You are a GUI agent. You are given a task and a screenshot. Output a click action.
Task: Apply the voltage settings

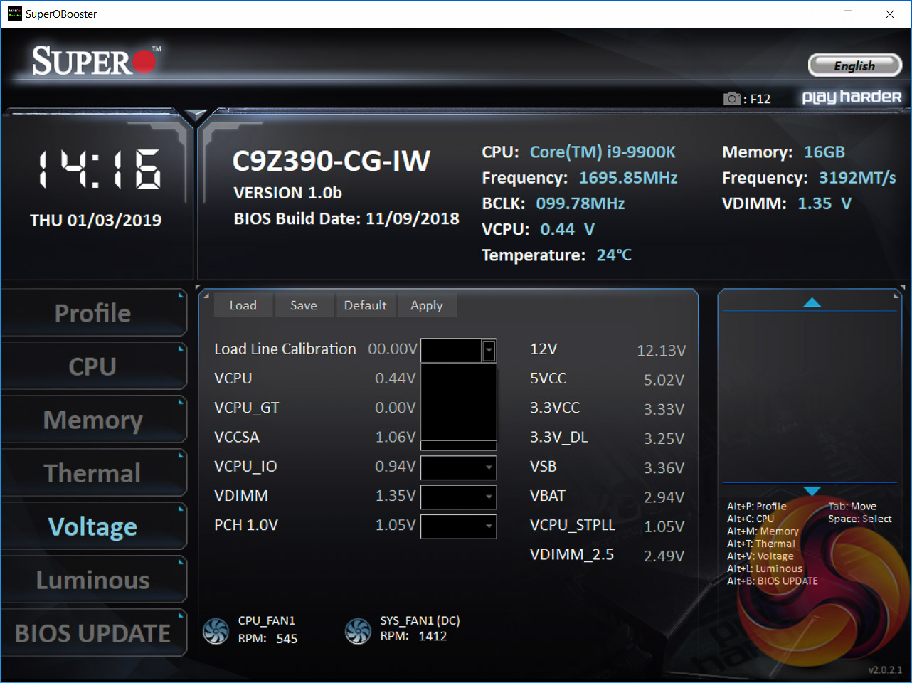[x=427, y=305]
